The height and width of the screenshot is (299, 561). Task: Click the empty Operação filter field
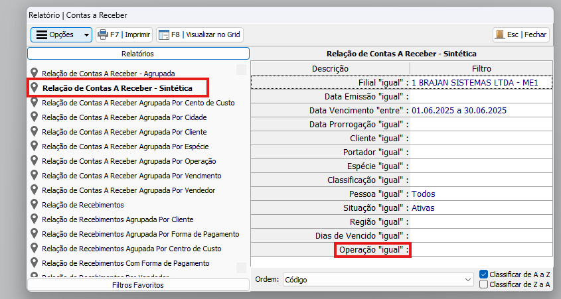pyautogui.click(x=481, y=250)
